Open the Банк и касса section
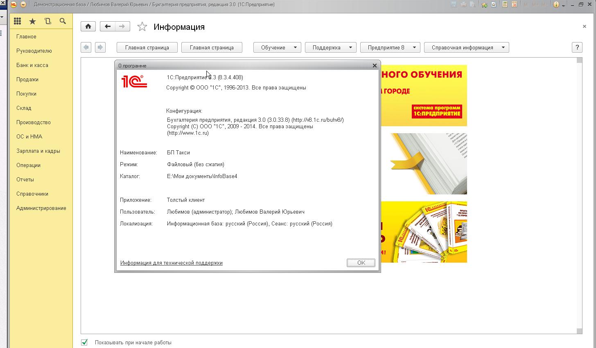 pos(32,65)
